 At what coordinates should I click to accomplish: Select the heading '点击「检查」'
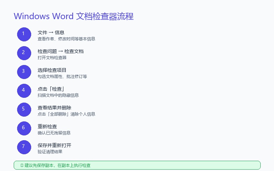51,89
